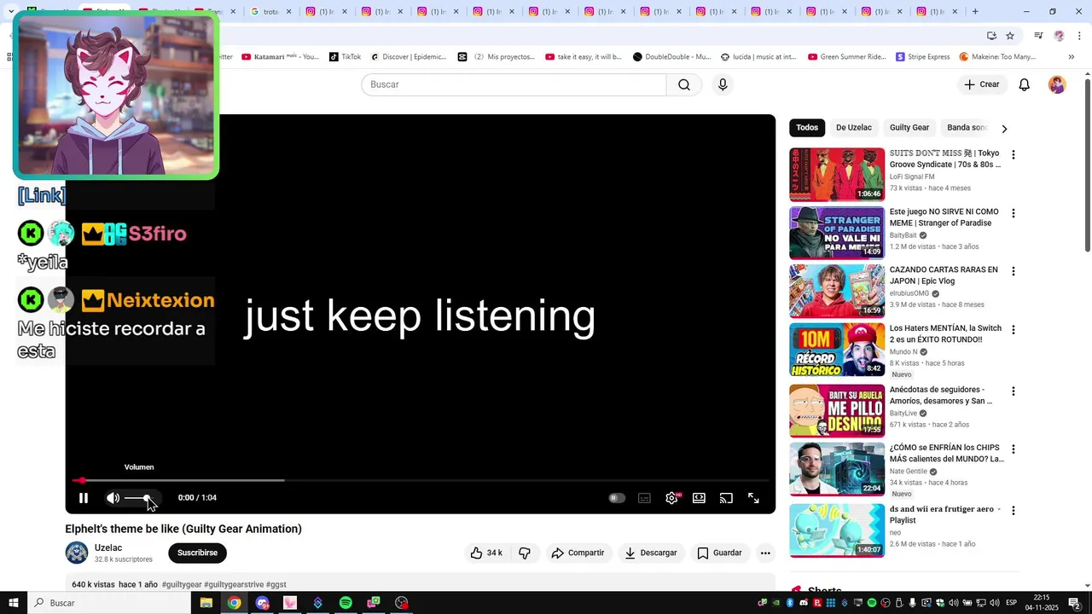
Task: Open the Chrome tab search dropdown
Action: point(10,12)
